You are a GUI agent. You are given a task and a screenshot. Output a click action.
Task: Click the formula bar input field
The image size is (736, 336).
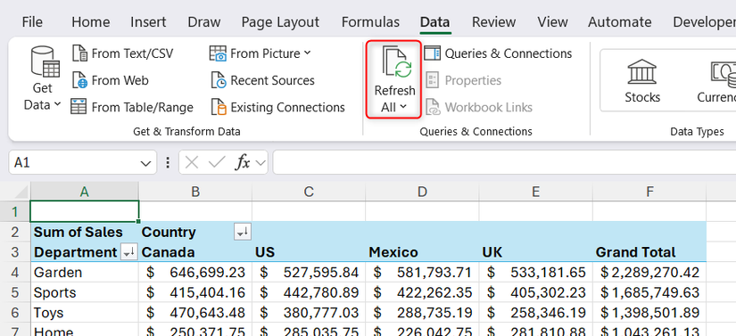[504, 162]
